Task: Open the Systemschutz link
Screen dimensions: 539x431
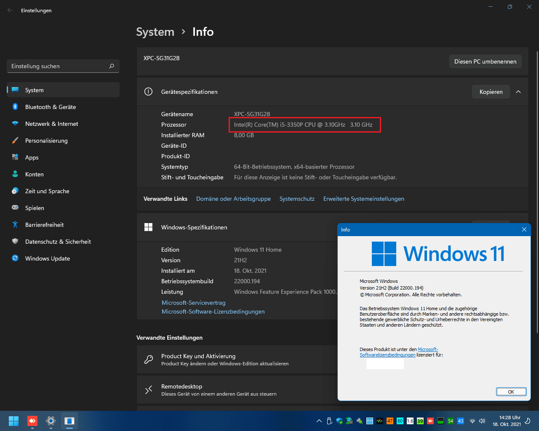Action: 297,199
